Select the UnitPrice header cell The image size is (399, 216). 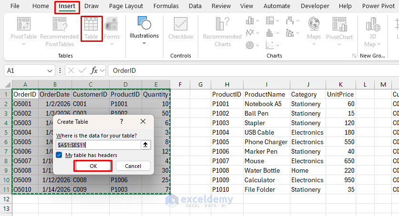(x=341, y=94)
